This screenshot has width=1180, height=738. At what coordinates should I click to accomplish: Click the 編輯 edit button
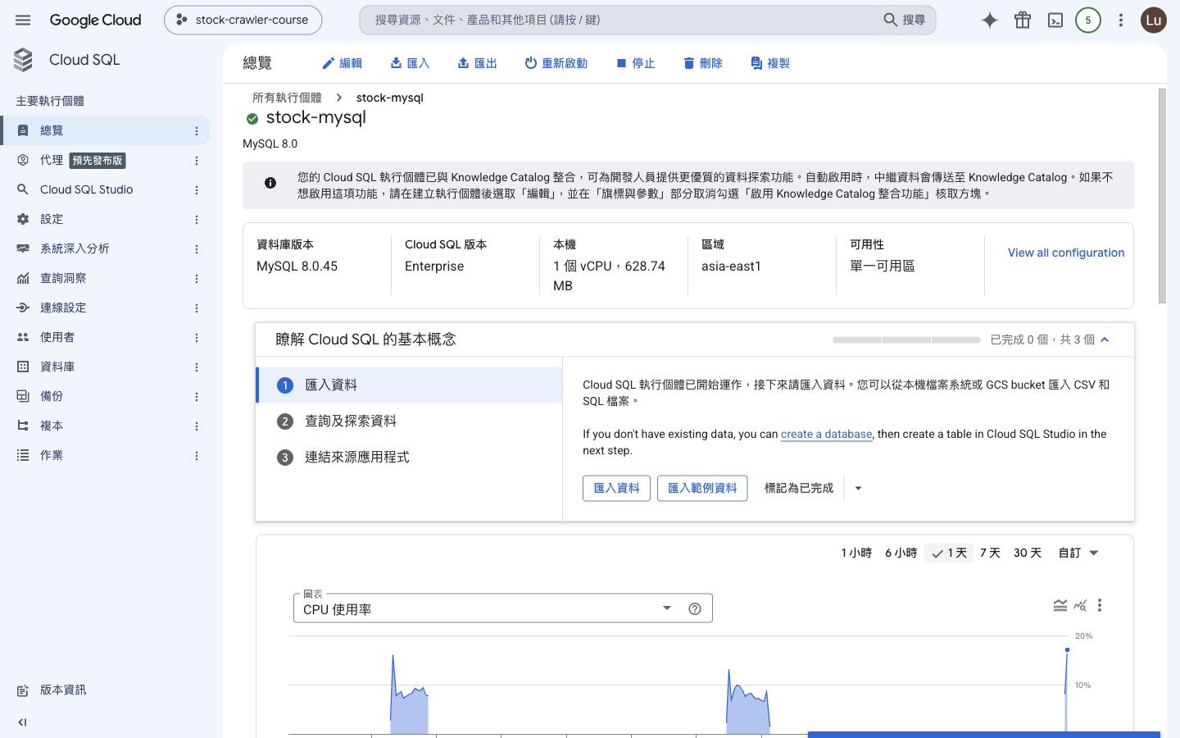tap(342, 63)
